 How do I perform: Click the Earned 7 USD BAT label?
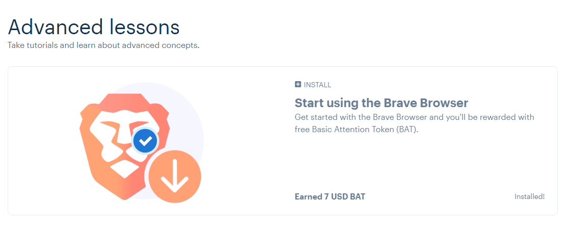click(330, 196)
